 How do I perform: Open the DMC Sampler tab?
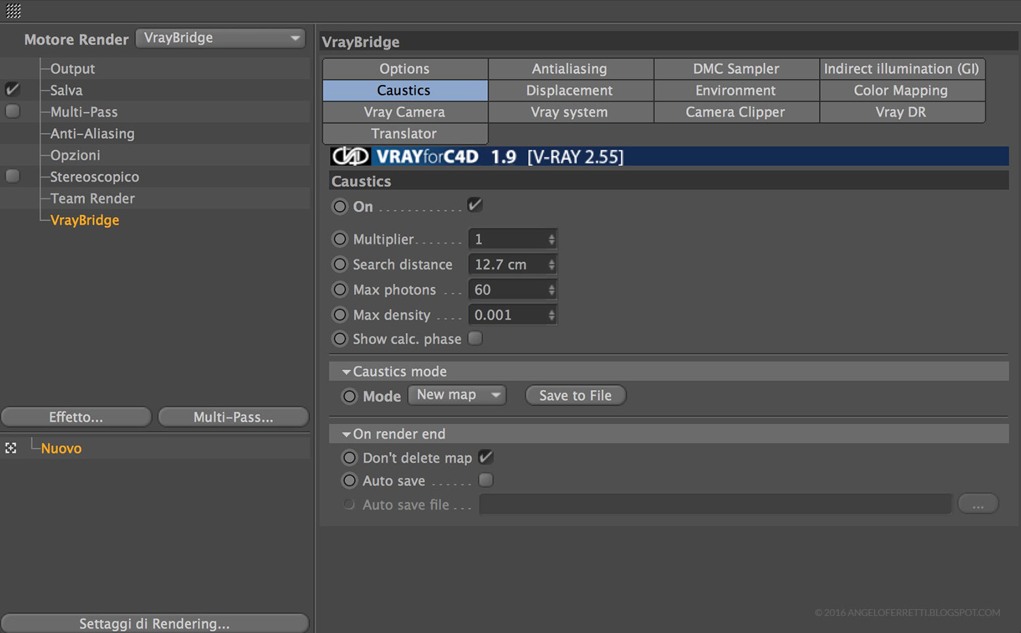point(736,69)
